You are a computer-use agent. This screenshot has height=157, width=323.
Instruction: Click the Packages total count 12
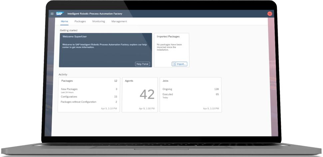pyautogui.click(x=116, y=81)
